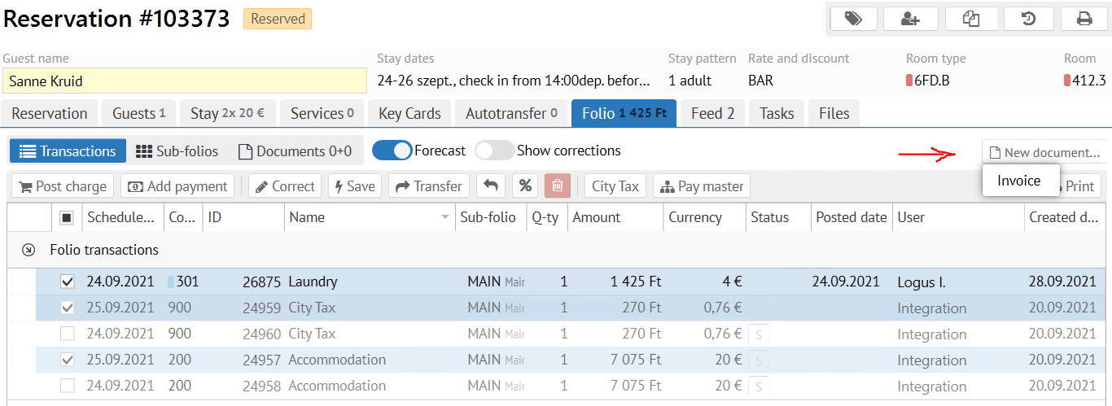Click the percent discount icon
The height and width of the screenshot is (406, 1112).
click(525, 186)
